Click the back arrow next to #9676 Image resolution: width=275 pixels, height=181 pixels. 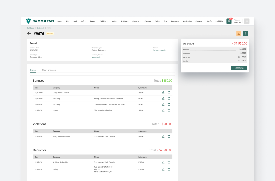(29, 33)
